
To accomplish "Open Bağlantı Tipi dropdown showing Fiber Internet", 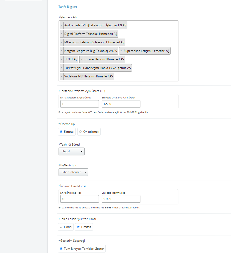I will point(73,172).
